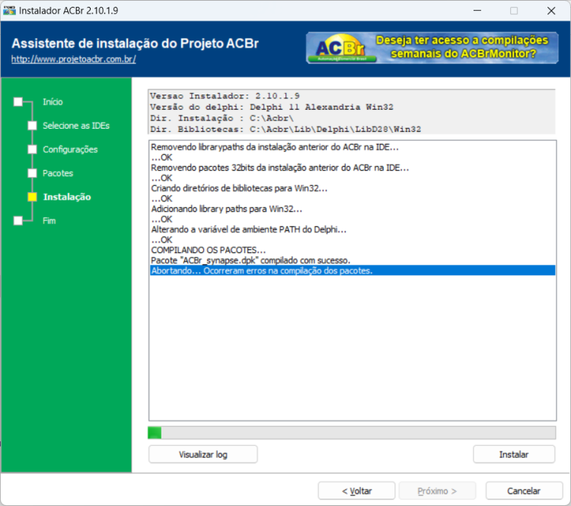This screenshot has height=506, width=571.
Task: Click the white 'Selecione as IDEs' step marker
Action: (33, 126)
